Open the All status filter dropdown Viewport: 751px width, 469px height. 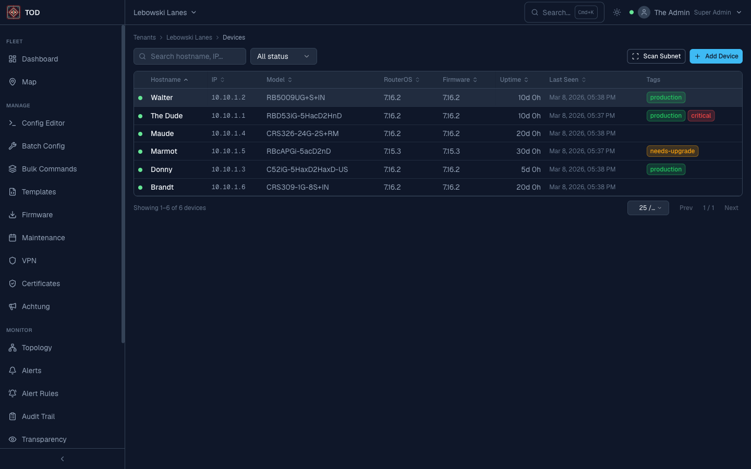[283, 56]
